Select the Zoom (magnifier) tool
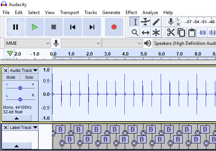Screen dimensions: 216x151 (x=135, y=33)
